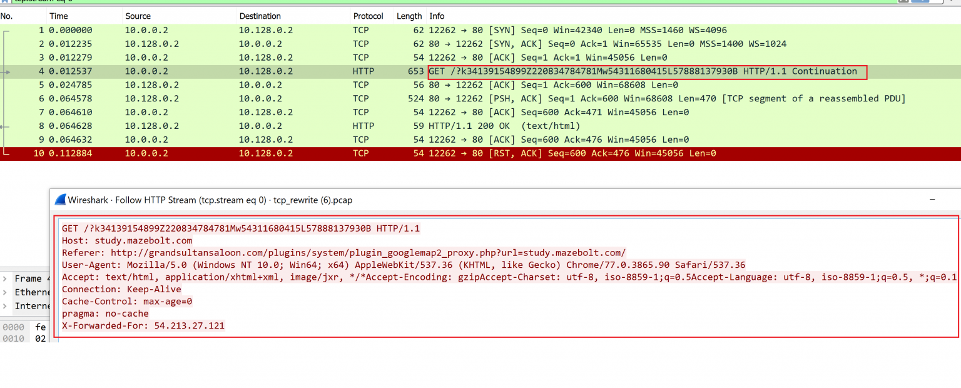Sort packets by the Length column

pos(409,16)
